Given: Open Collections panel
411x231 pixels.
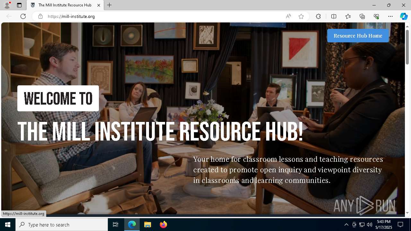Looking at the screenshot, I should click(362, 16).
